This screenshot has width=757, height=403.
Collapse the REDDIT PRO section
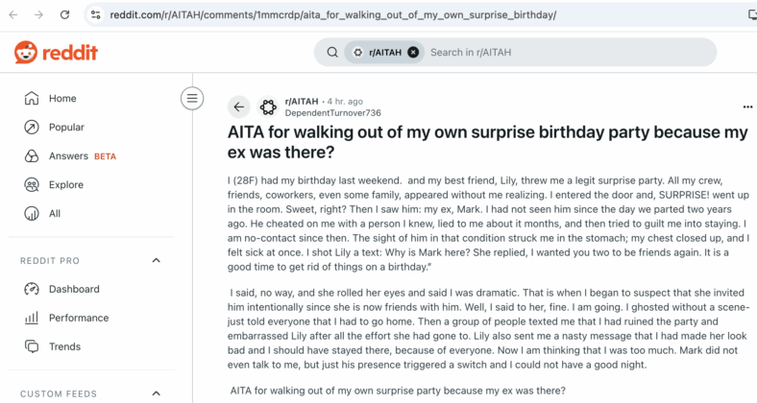point(156,260)
